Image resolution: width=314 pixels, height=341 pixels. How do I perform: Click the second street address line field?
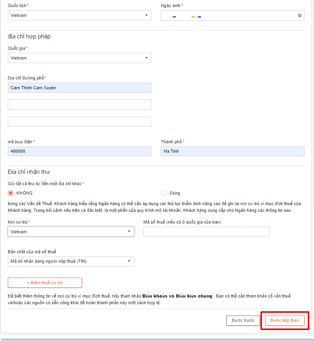coord(79,105)
